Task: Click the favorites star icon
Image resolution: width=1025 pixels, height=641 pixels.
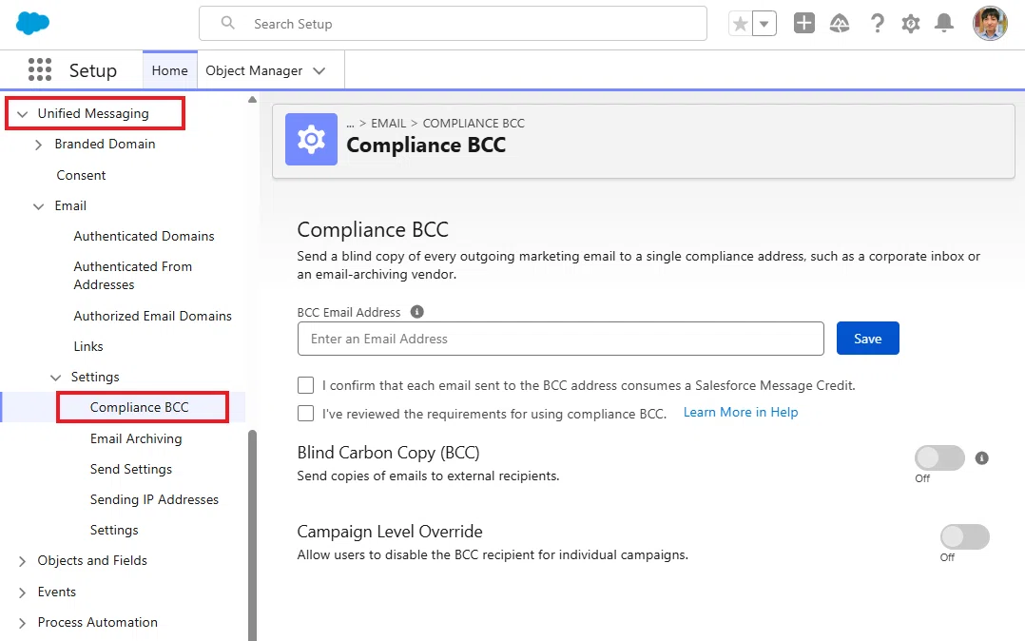Action: [740, 24]
